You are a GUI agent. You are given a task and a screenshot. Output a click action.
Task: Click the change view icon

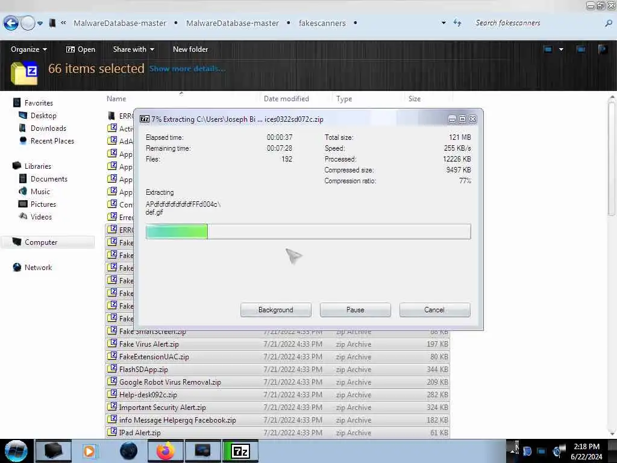(548, 49)
